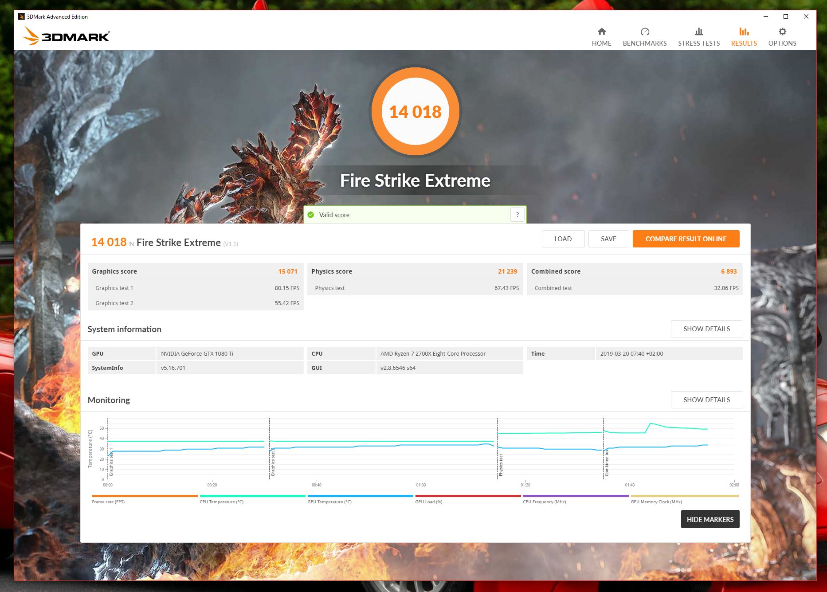Click the SAVE button
The height and width of the screenshot is (592, 827).
608,239
